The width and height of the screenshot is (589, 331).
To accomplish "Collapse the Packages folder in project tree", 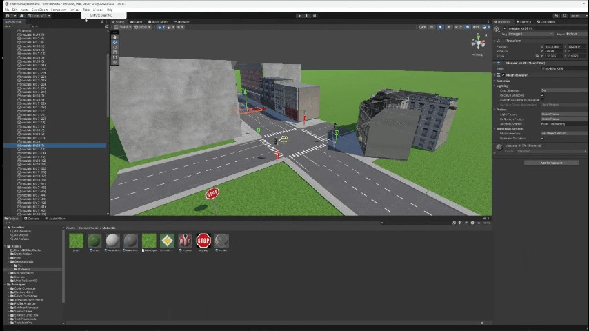I will pos(6,284).
